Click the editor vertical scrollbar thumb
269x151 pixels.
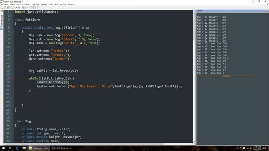pos(194,26)
